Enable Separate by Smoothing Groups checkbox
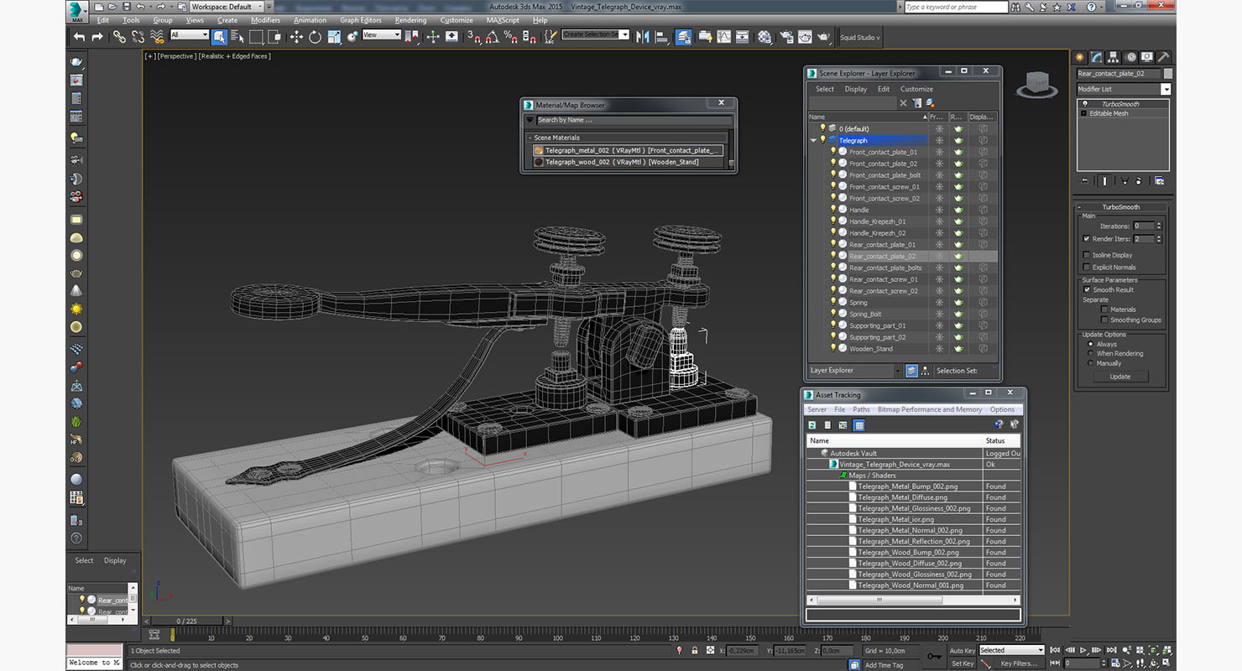This screenshot has width=1242, height=671. click(x=1104, y=320)
